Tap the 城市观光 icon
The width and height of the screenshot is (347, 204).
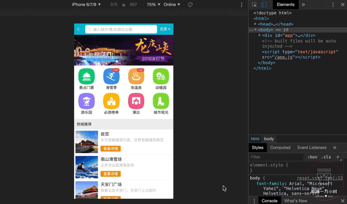[x=161, y=101]
